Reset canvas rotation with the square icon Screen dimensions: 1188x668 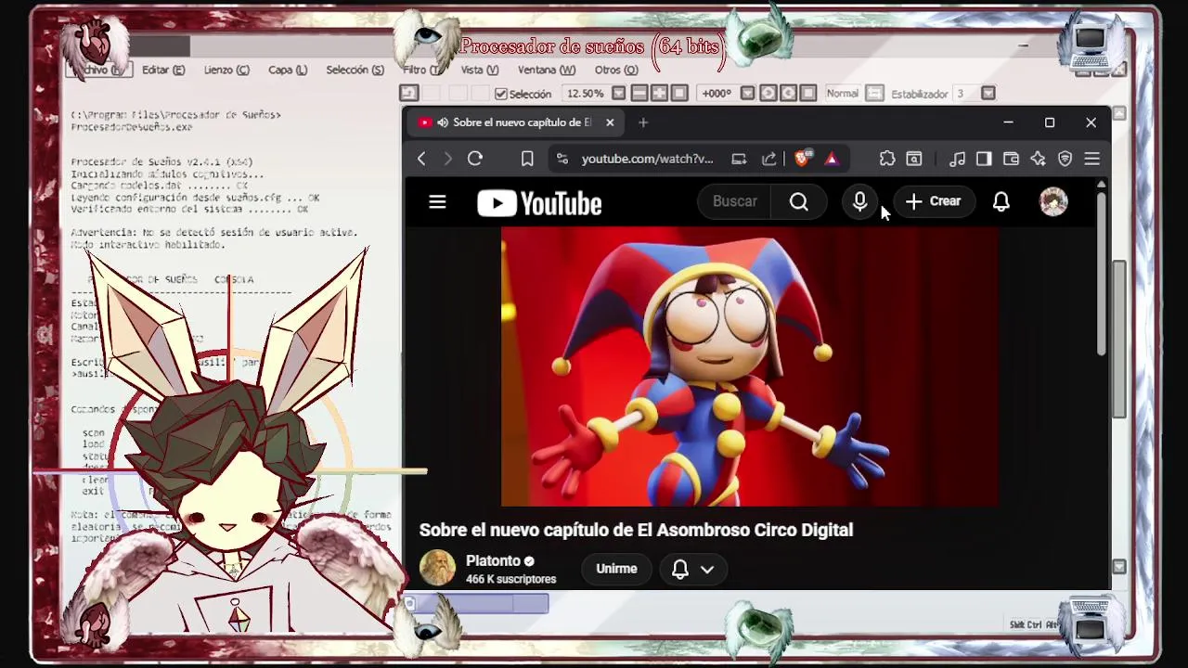pos(808,93)
